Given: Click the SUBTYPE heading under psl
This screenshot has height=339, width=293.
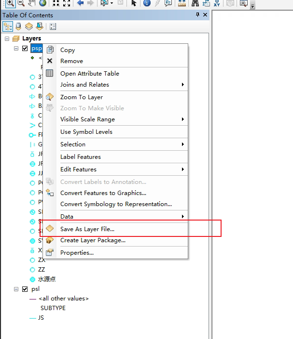Looking at the screenshot, I should coord(53,308).
